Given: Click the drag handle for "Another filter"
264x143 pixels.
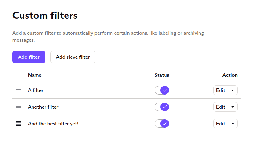Looking at the screenshot, I should point(18,107).
